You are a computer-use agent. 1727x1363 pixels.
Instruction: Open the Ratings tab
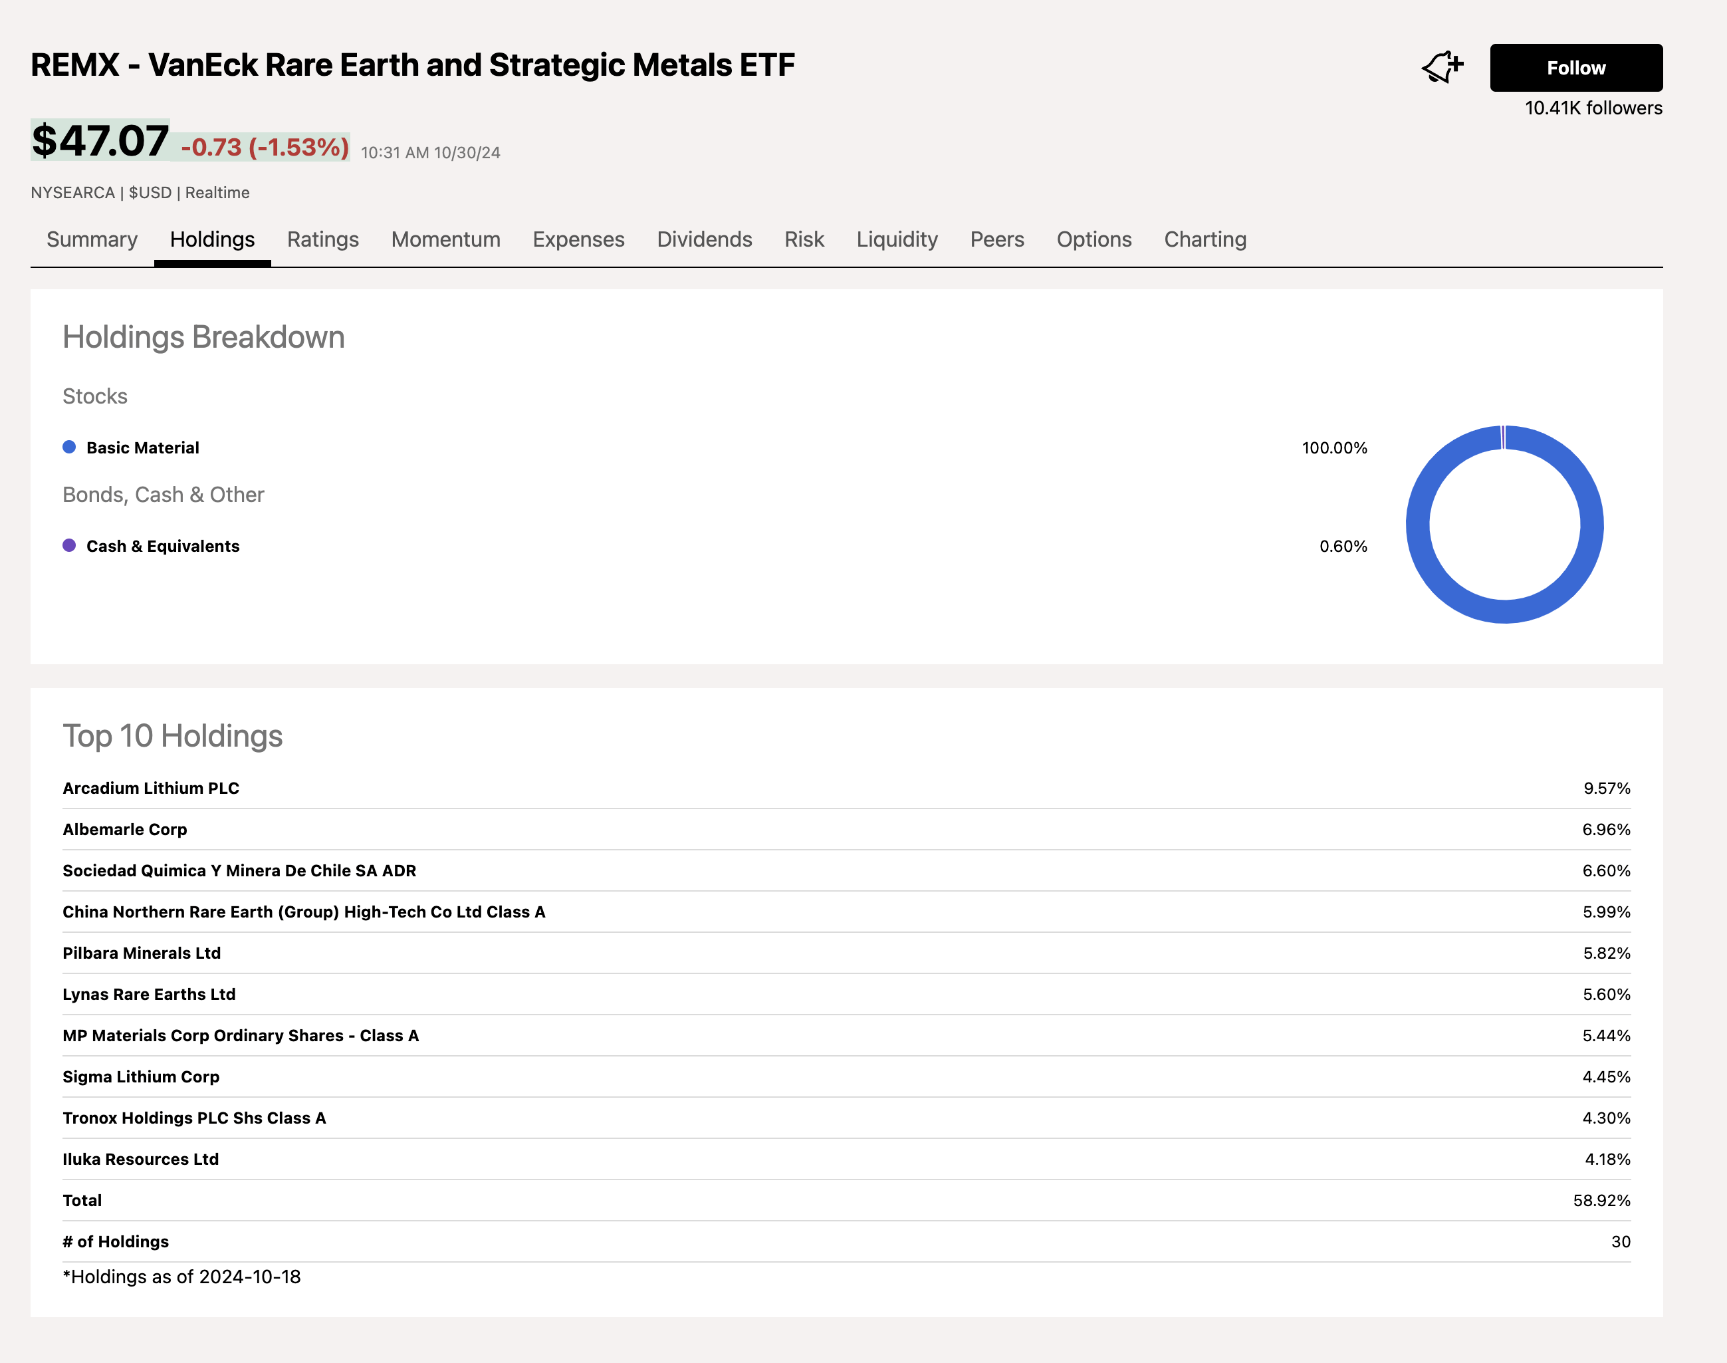(x=322, y=239)
